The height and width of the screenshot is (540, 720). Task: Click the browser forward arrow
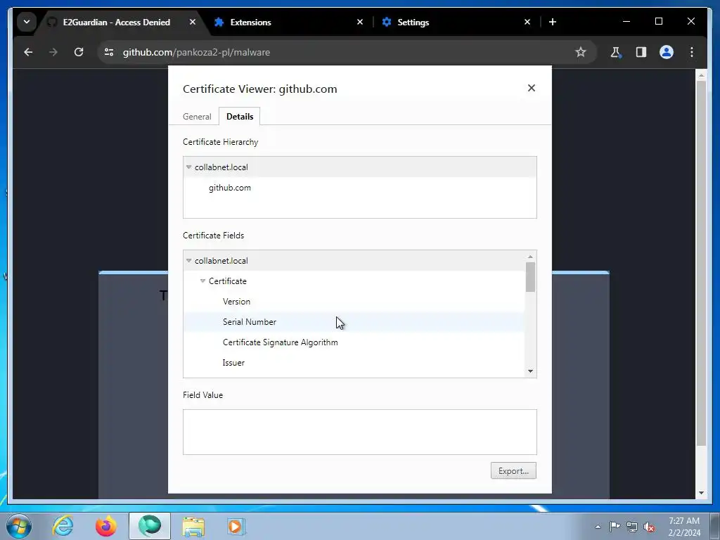tap(53, 52)
